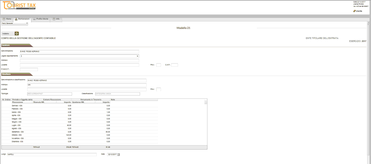Click the 91,00 versamento total
Screen dimensions: 371x164
point(108,147)
